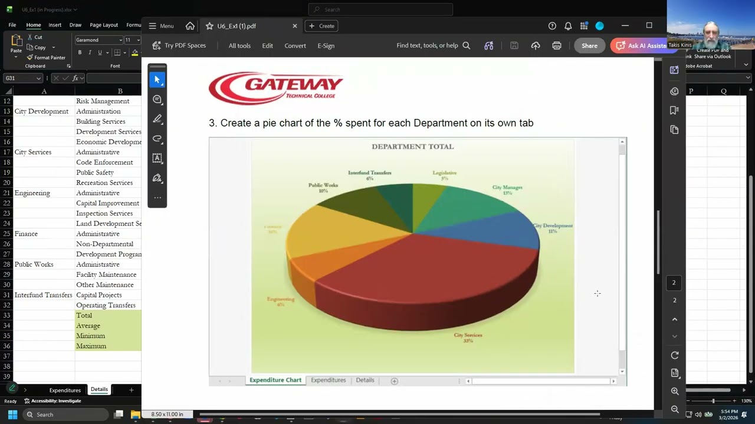The width and height of the screenshot is (755, 424).
Task: Star the U6_Ex1 (1).pdf document
Action: 209,26
